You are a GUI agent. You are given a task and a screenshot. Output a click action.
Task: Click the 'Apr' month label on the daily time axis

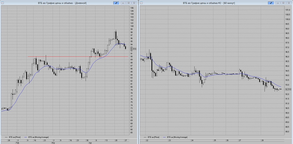pyautogui.click(x=91, y=143)
